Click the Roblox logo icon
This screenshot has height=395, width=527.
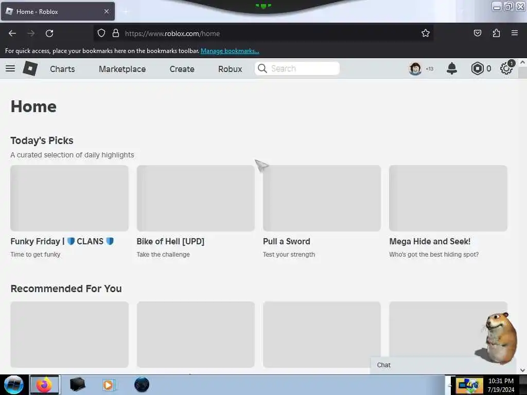30,68
